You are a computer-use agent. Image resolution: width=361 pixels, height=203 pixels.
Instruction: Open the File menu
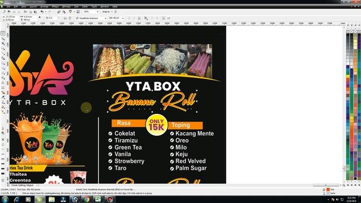(8, 7)
